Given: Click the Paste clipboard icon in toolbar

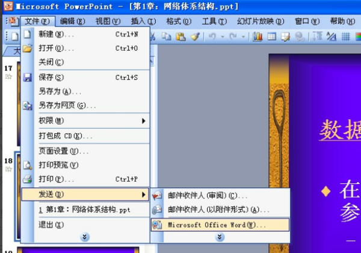Looking at the screenshot, I should (x=180, y=37).
